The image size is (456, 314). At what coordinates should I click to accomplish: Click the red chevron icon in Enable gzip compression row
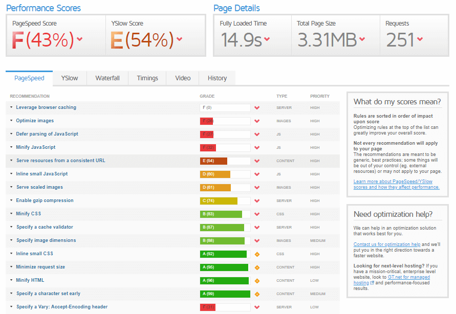(257, 200)
